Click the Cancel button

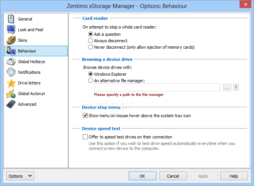point(173,176)
